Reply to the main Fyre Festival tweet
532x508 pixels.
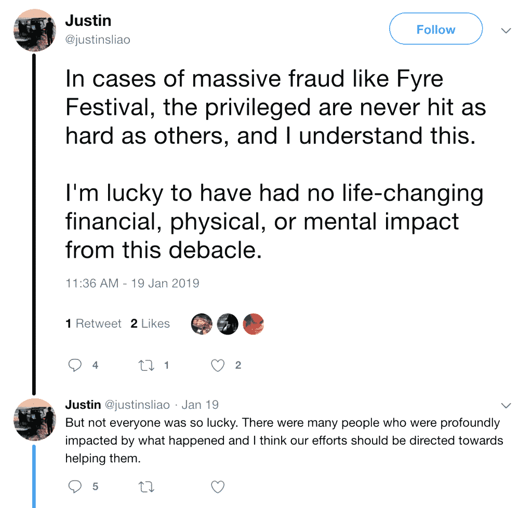click(x=76, y=365)
